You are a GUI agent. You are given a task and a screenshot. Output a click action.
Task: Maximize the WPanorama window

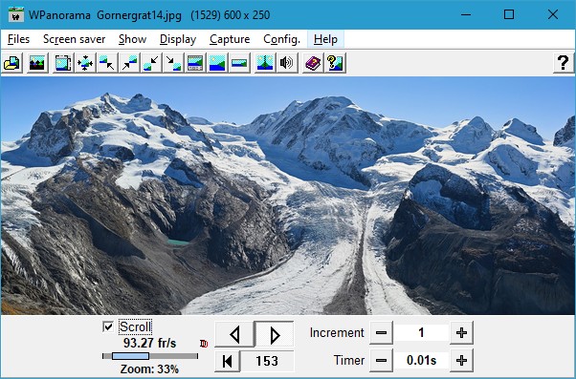509,14
